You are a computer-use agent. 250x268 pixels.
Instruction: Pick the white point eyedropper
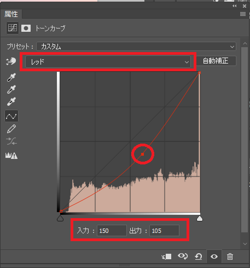coord(11,101)
